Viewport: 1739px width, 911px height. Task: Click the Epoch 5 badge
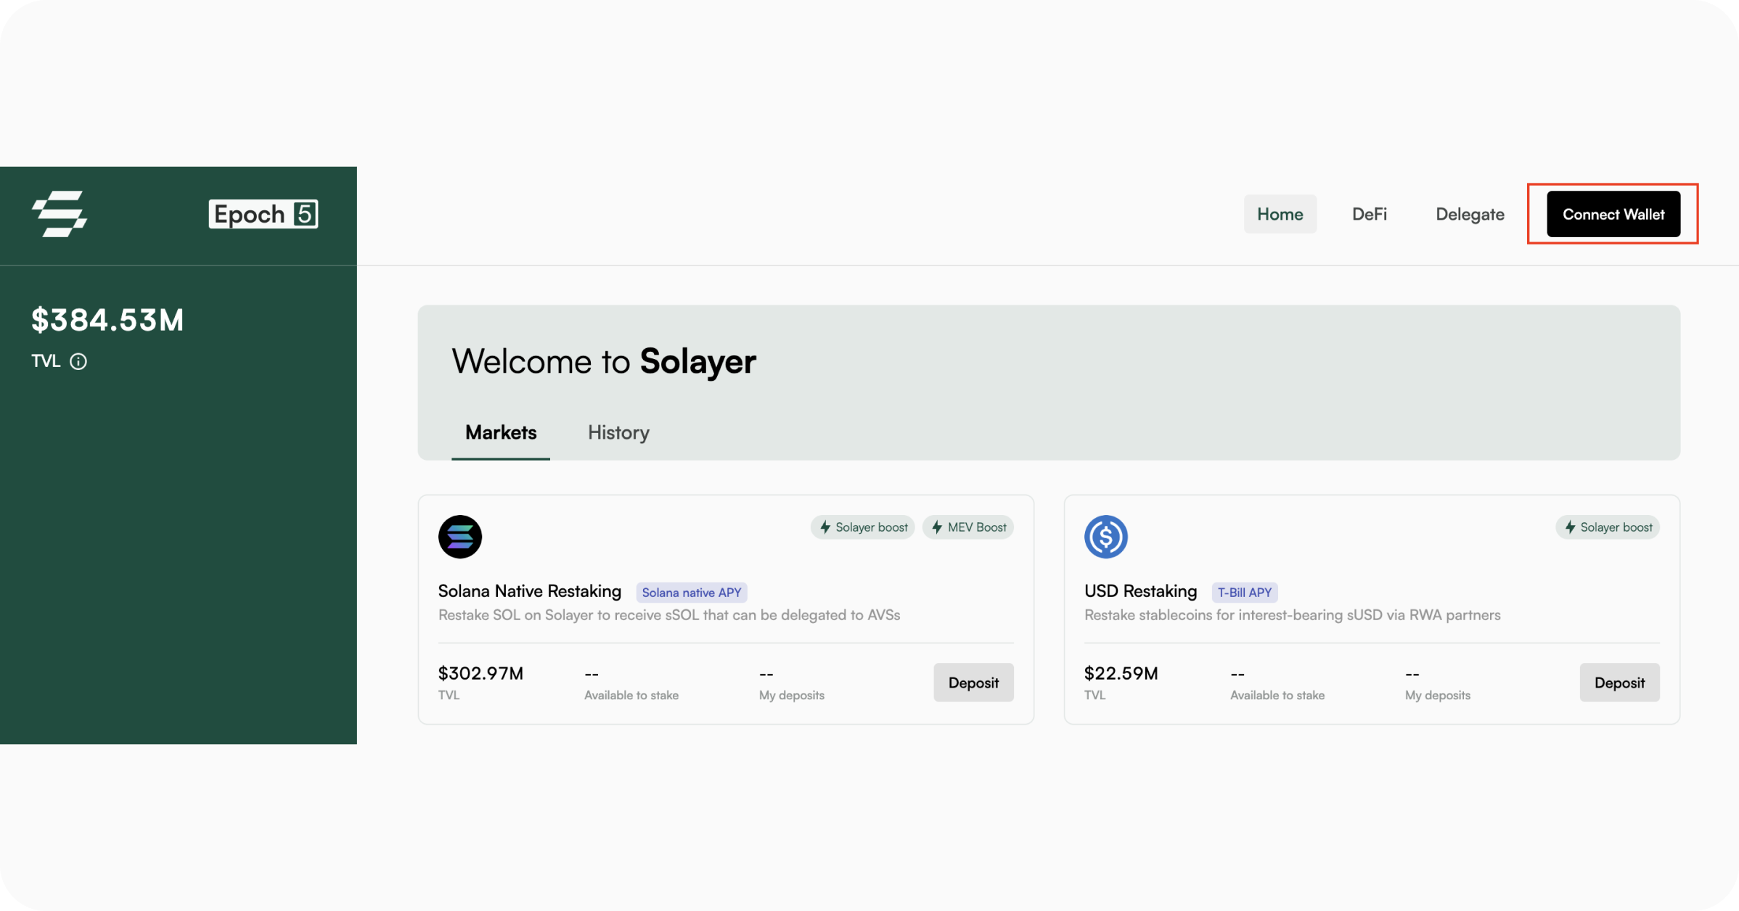point(263,214)
